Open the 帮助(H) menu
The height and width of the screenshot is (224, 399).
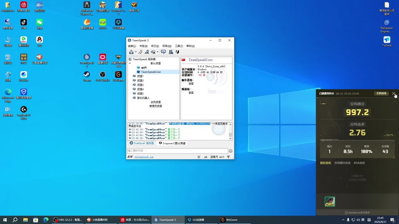click(190, 46)
